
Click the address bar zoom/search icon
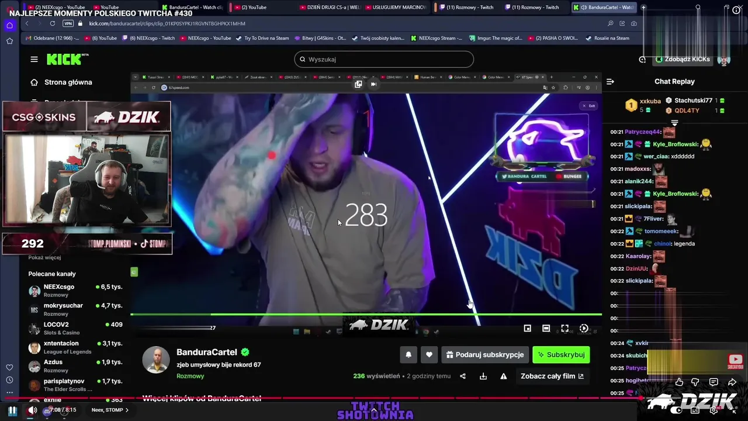[611, 23]
